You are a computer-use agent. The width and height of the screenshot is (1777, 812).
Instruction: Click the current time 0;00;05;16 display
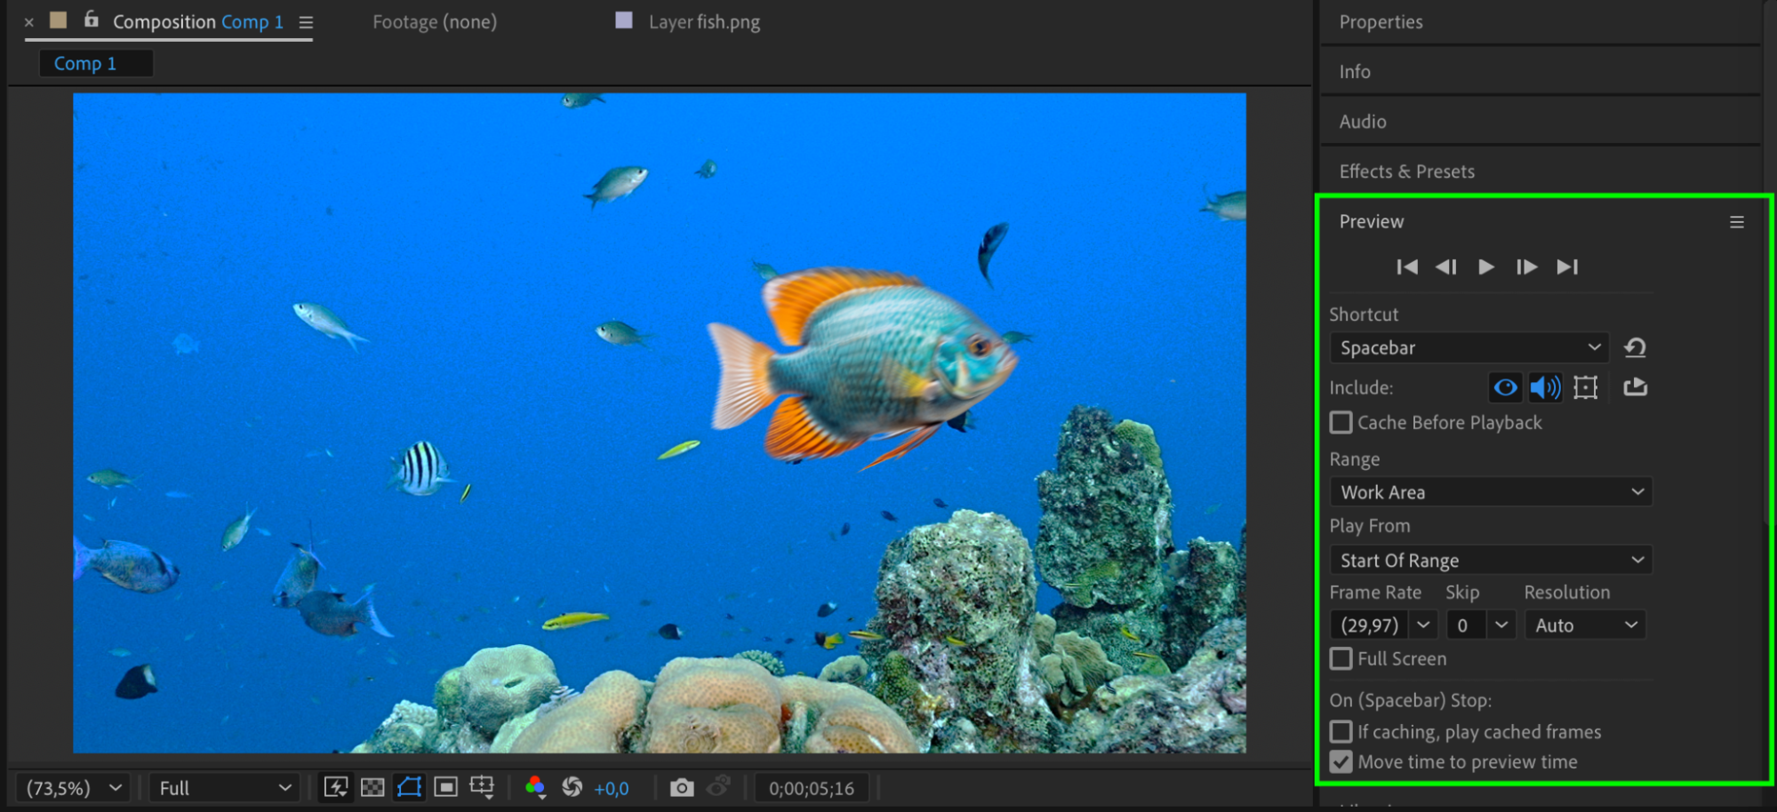[x=811, y=788]
